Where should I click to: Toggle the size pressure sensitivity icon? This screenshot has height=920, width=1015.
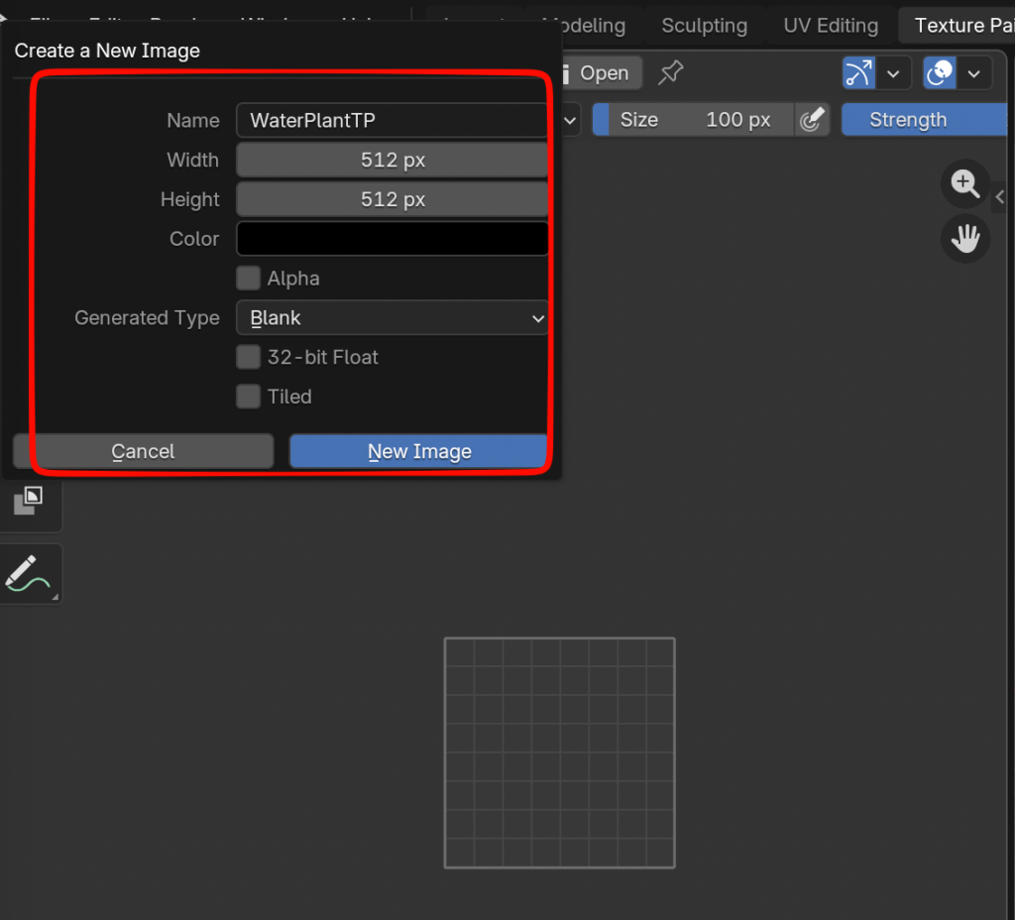pyautogui.click(x=812, y=120)
